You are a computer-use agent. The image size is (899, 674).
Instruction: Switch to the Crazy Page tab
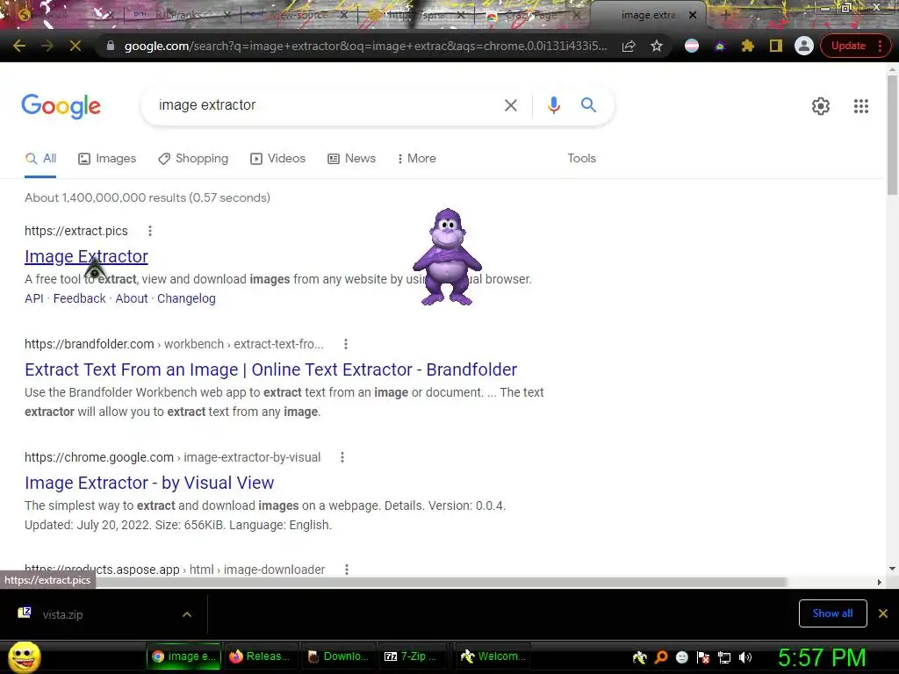(x=531, y=16)
